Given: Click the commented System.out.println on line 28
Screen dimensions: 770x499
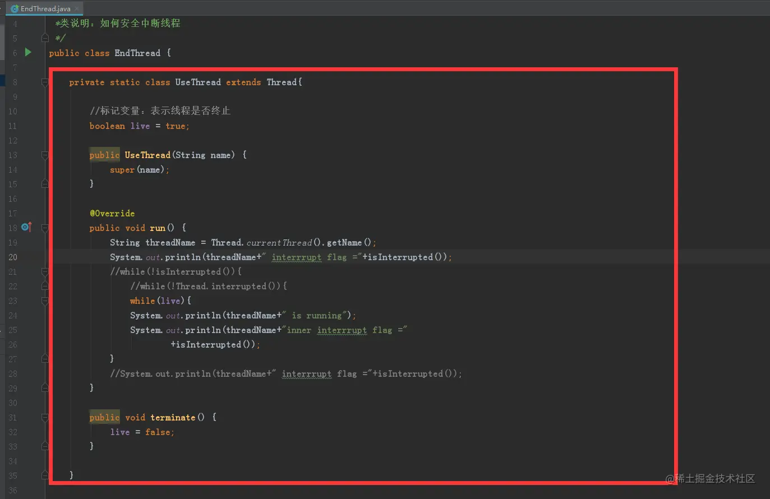Looking at the screenshot, I should coord(286,373).
